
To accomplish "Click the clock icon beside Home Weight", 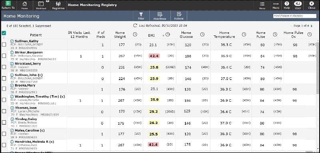I will (135, 34).
